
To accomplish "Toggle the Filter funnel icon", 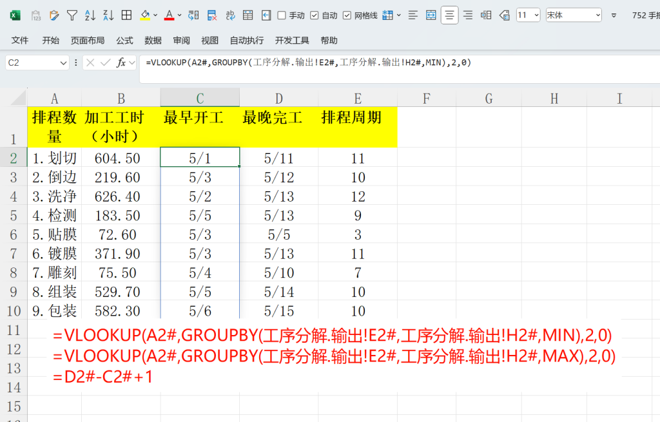I will click(72, 15).
